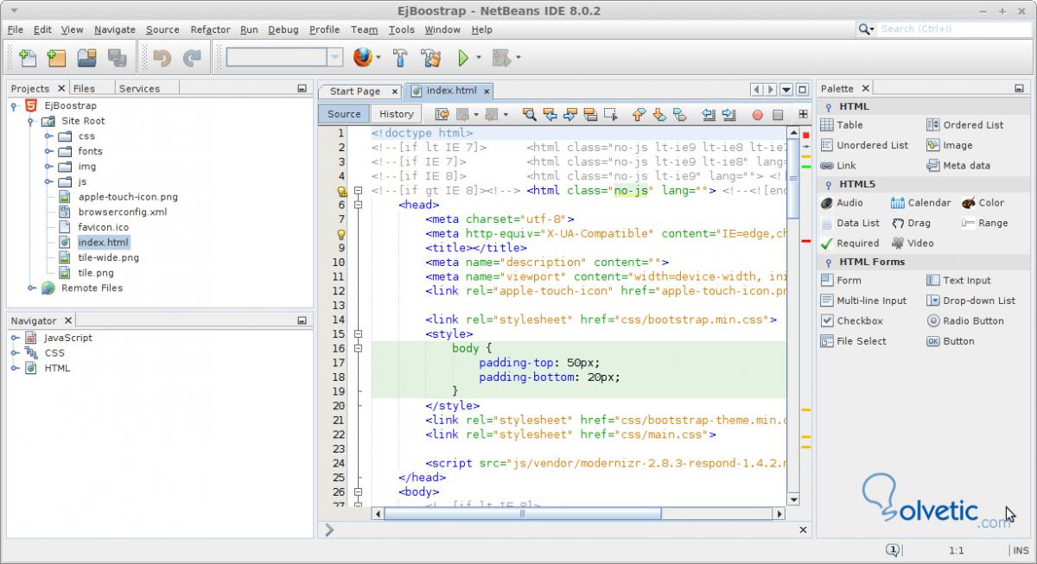The width and height of the screenshot is (1037, 564).
Task: Switch to the Start Page tab
Action: tap(354, 91)
